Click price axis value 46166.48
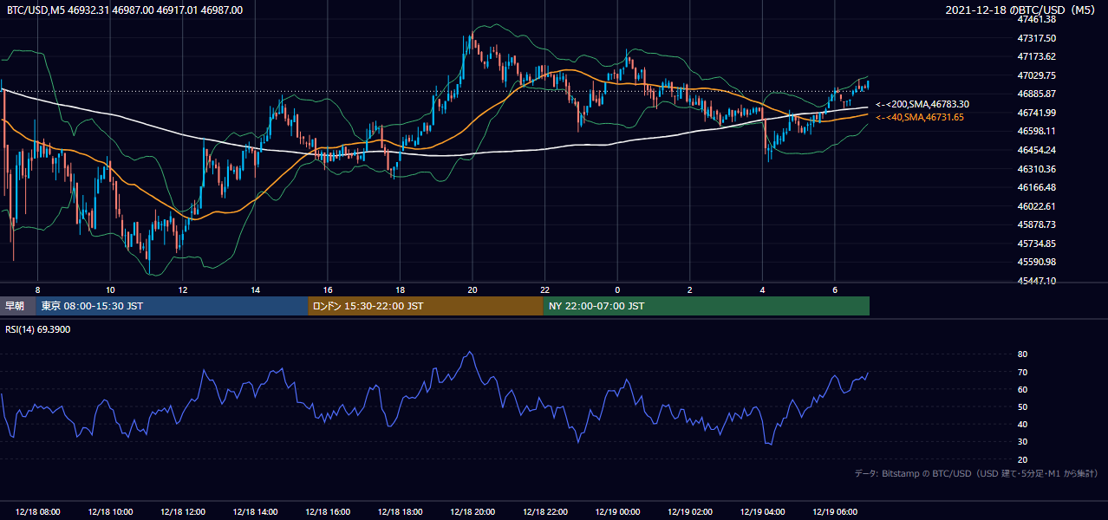The width and height of the screenshot is (1108, 520). [x=1037, y=187]
